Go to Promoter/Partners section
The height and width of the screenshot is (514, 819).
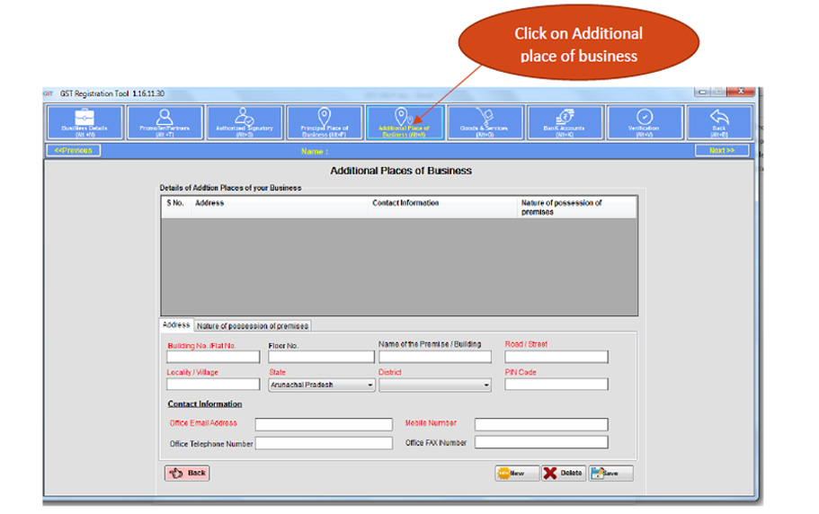coord(165,123)
